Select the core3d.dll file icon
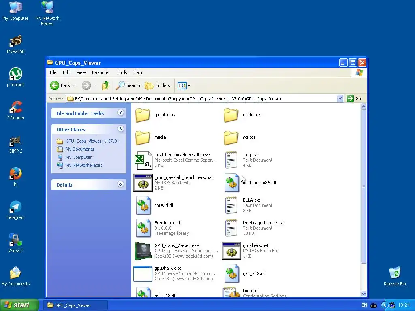Image resolution: width=415 pixels, height=311 pixels. click(x=143, y=205)
